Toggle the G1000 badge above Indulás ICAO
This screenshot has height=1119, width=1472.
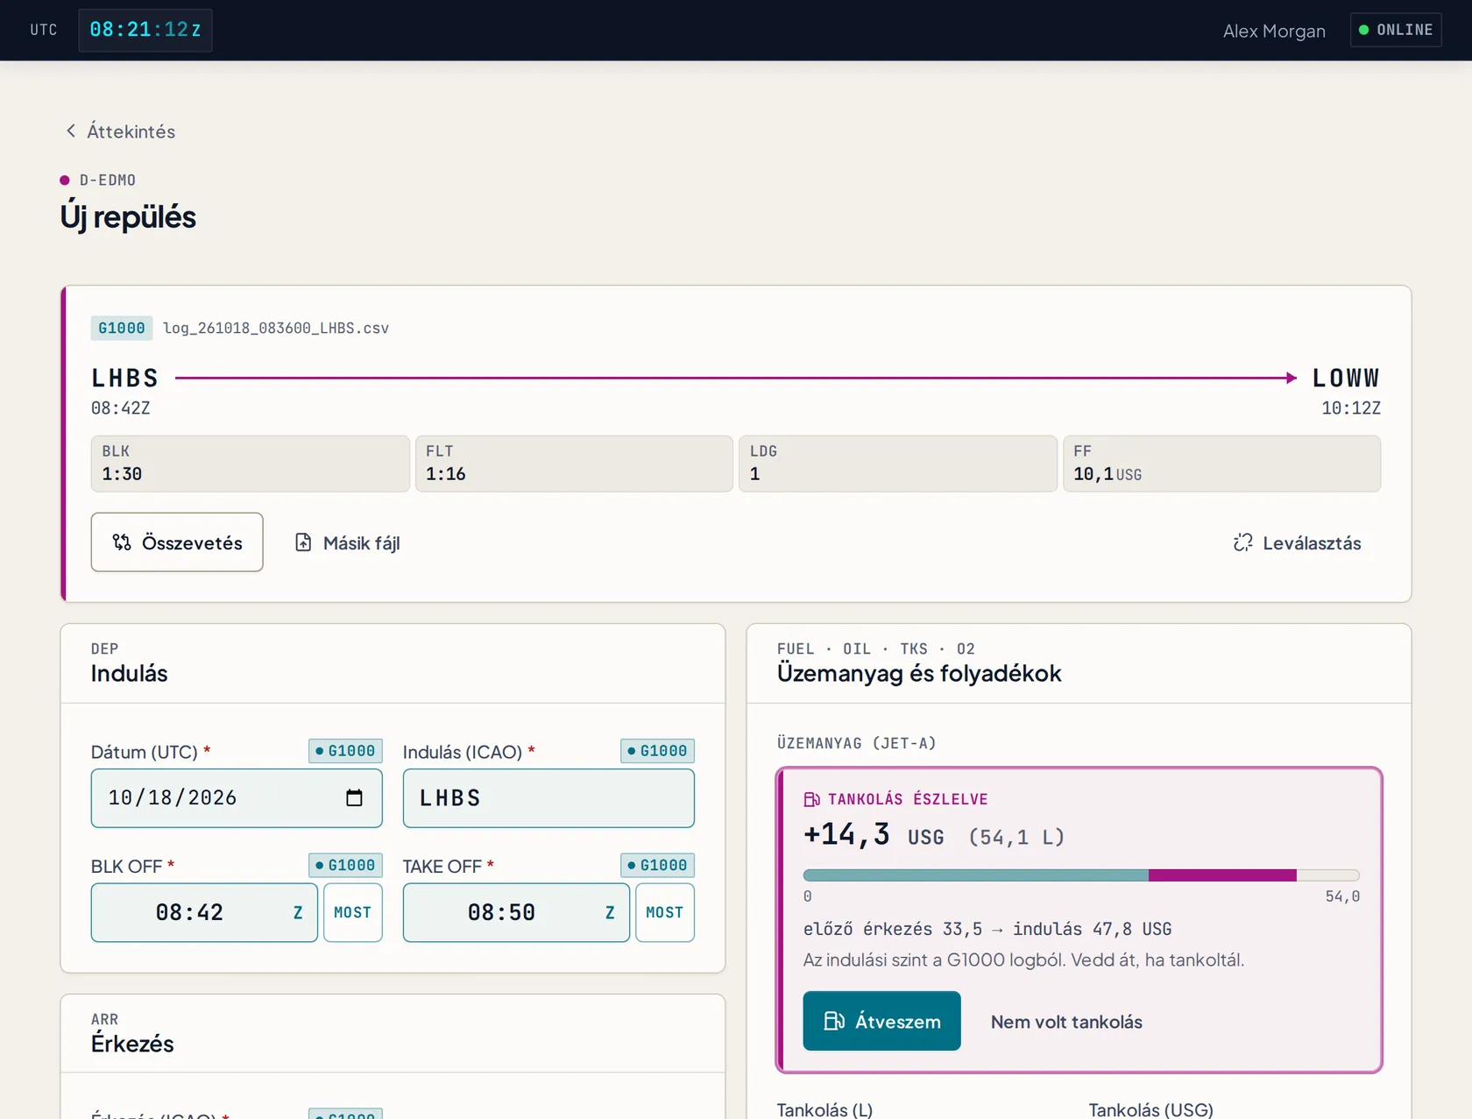pos(657,751)
